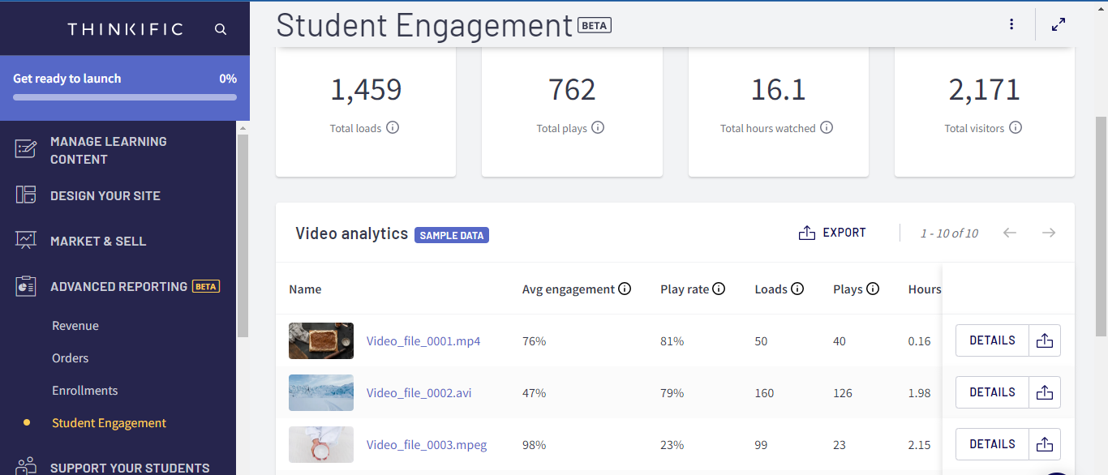The height and width of the screenshot is (475, 1108).
Task: Collapse Advanced Reporting section
Action: pos(118,286)
